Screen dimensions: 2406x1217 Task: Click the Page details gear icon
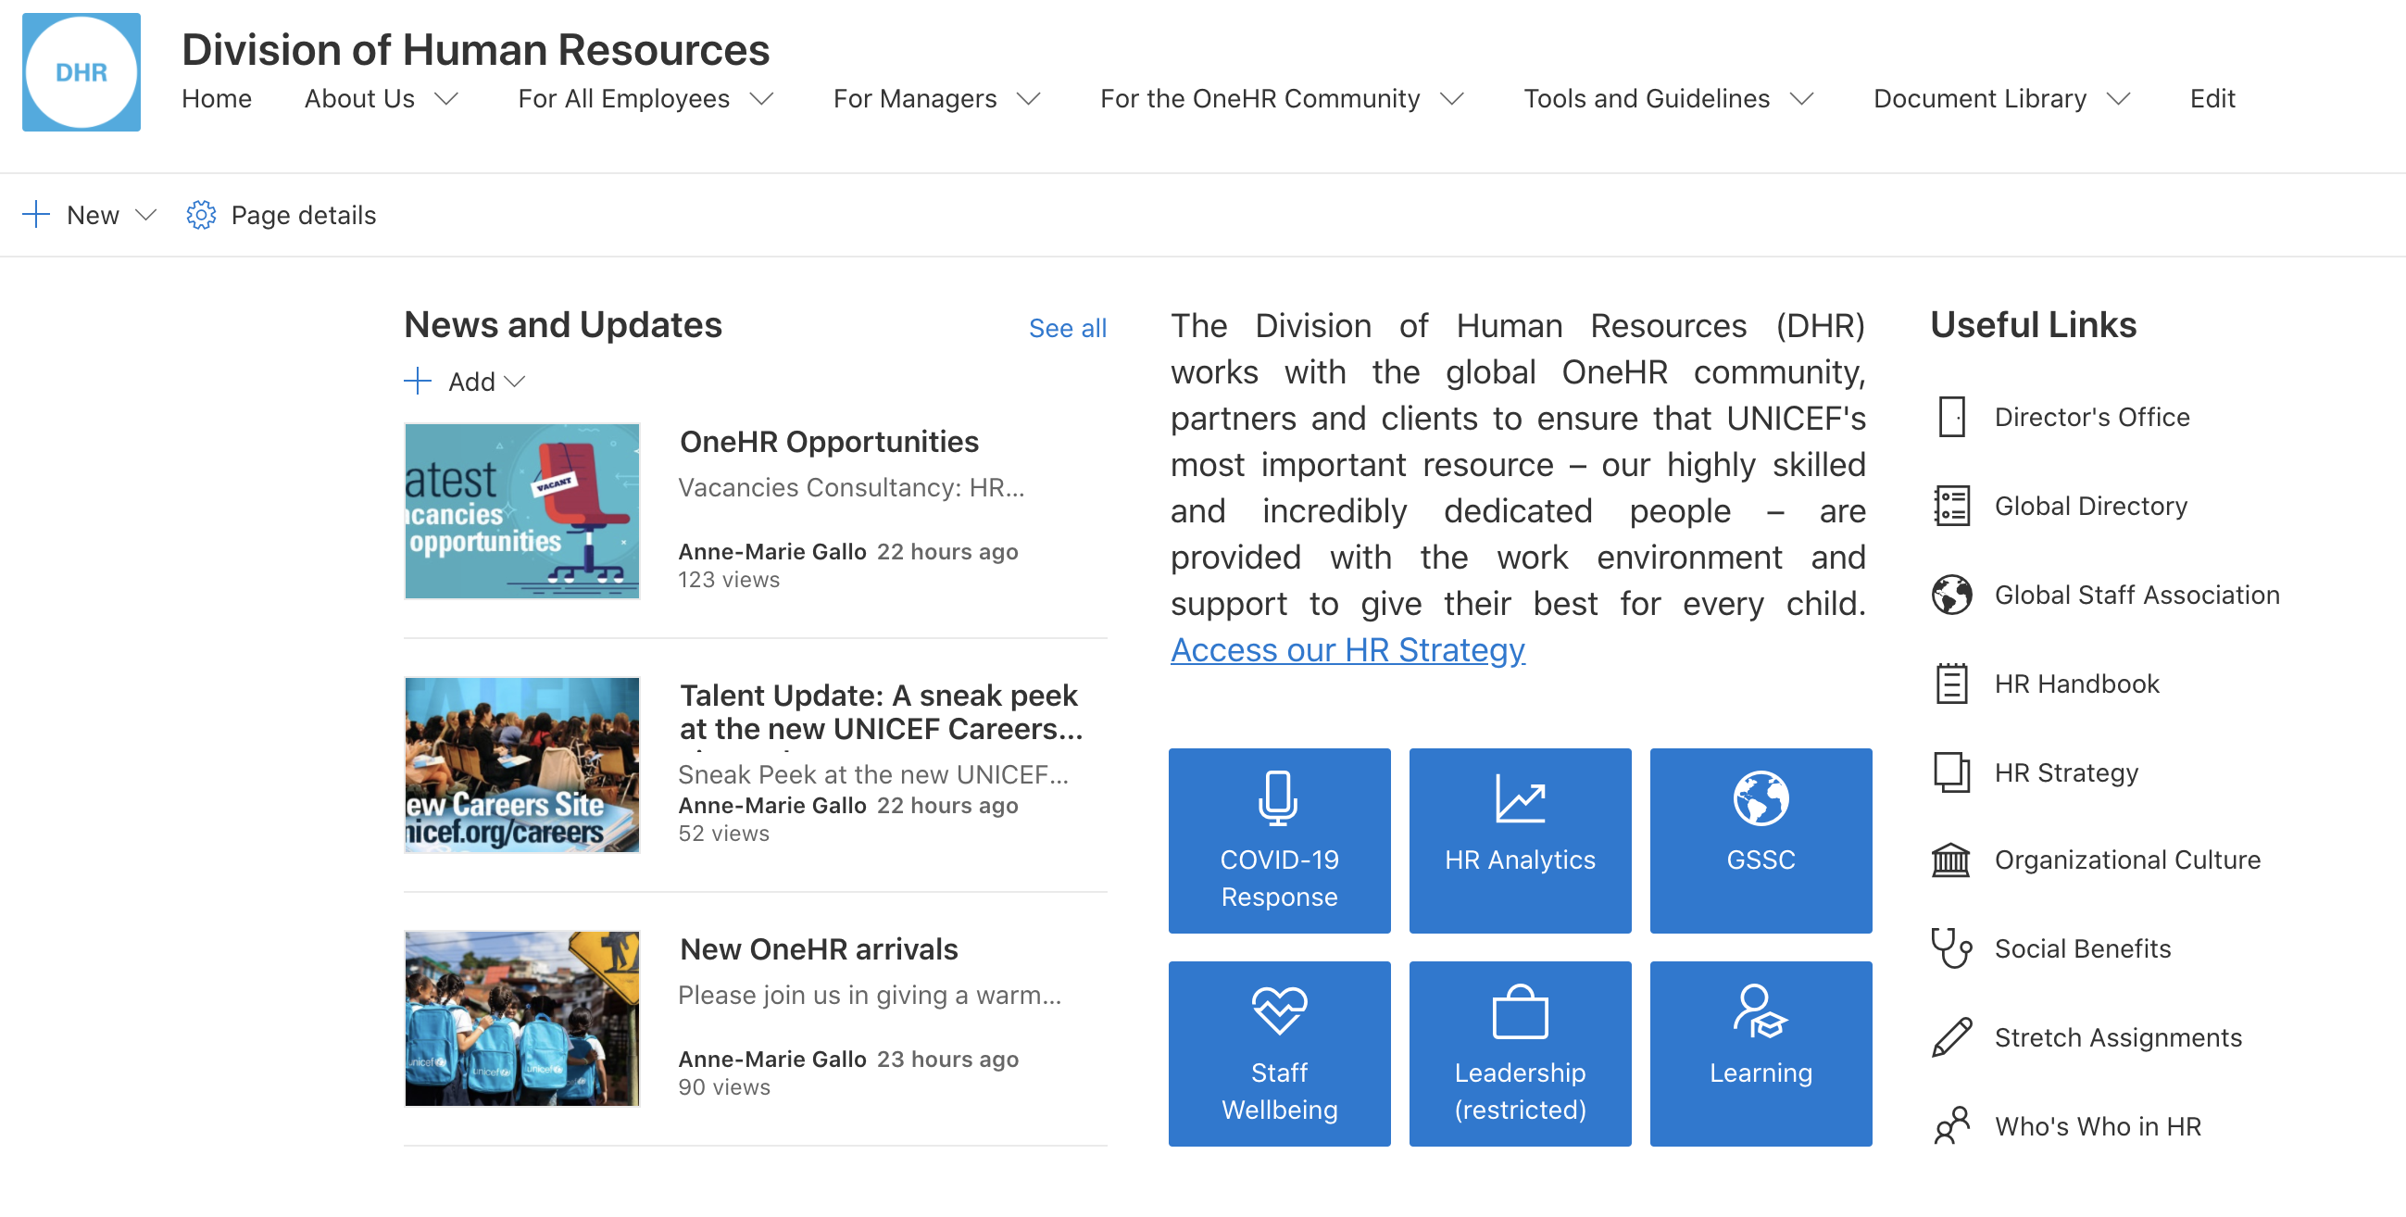coord(201,215)
